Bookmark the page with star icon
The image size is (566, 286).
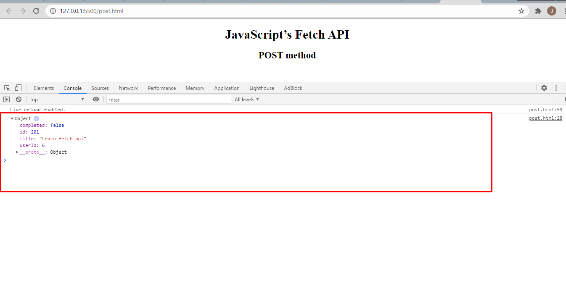[x=521, y=11]
